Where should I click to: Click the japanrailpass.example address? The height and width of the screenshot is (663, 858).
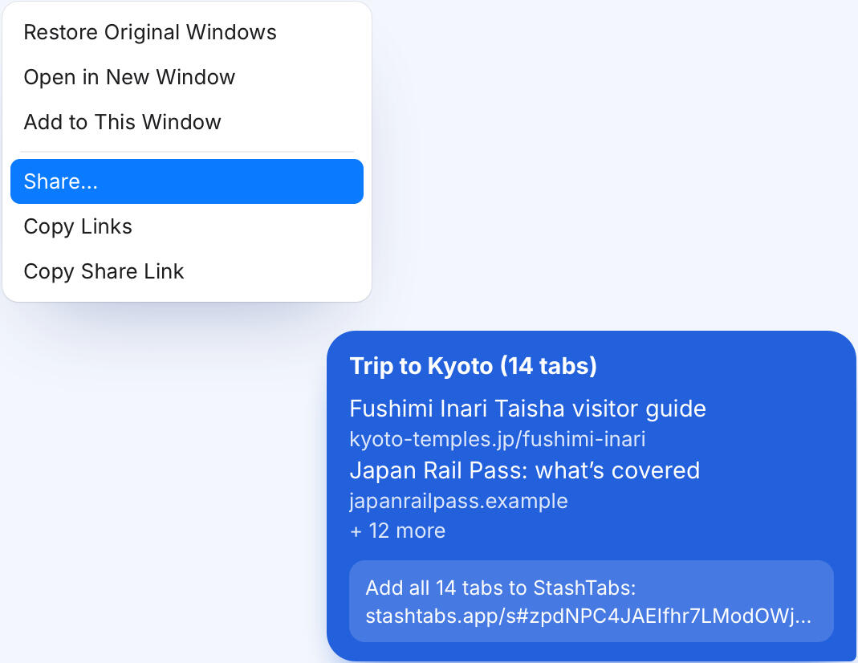pyautogui.click(x=458, y=501)
